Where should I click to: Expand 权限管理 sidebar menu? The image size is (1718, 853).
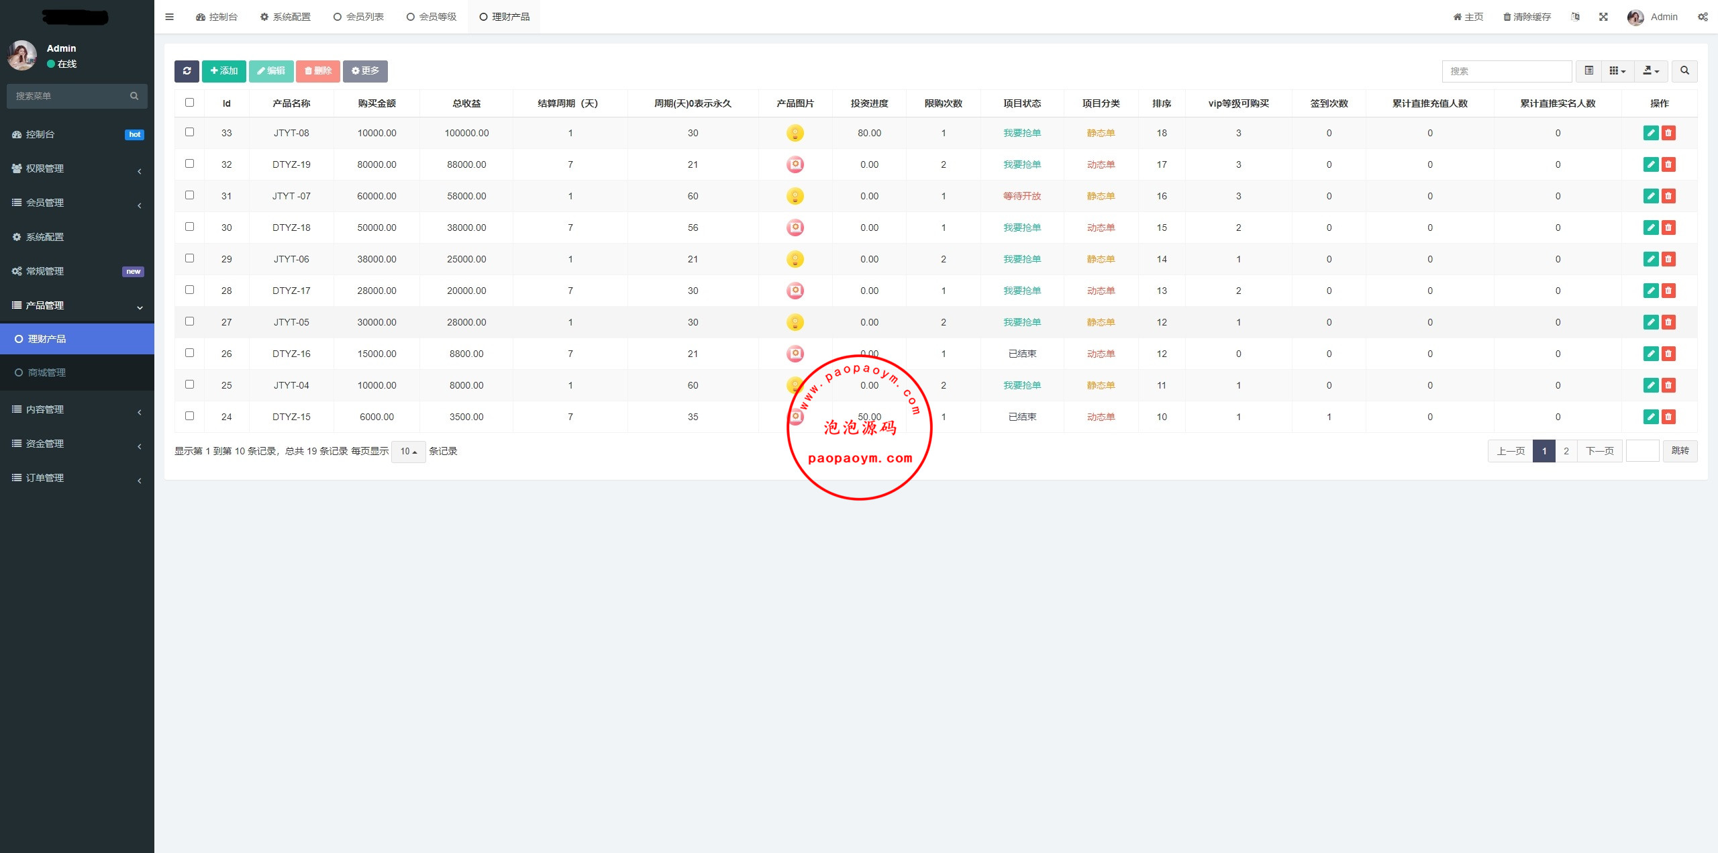coord(77,168)
